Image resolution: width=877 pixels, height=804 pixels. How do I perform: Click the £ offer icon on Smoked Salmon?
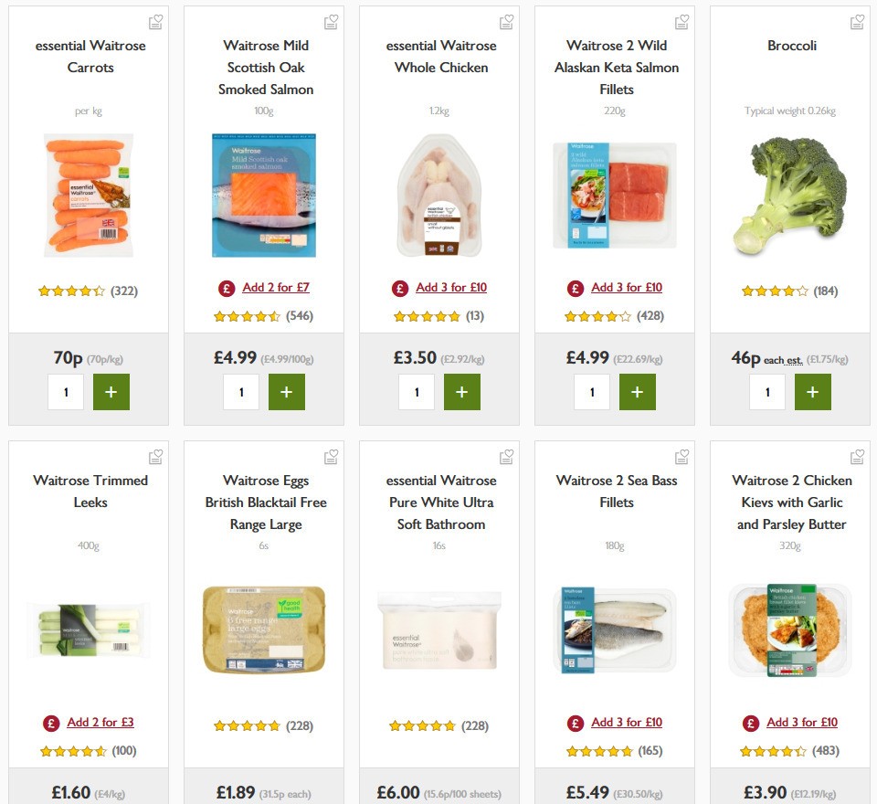(227, 287)
